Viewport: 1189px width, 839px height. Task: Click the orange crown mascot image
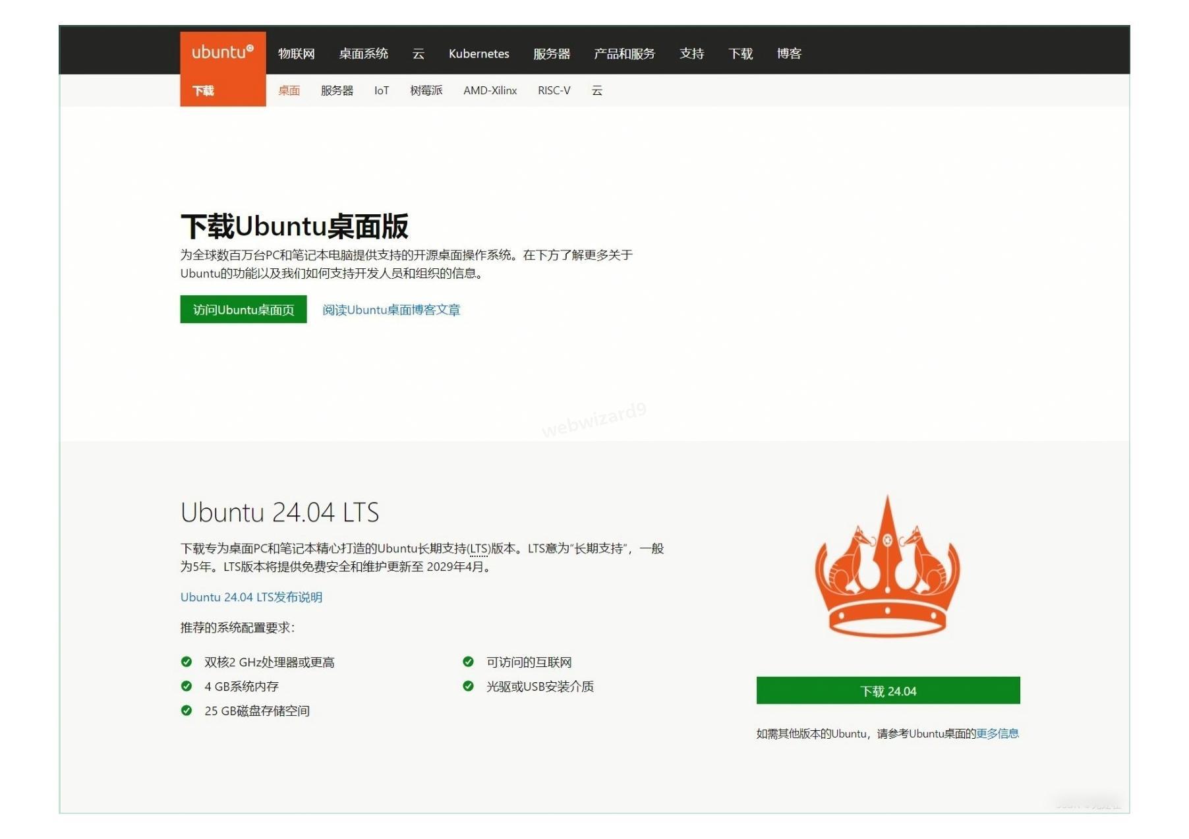point(887,566)
